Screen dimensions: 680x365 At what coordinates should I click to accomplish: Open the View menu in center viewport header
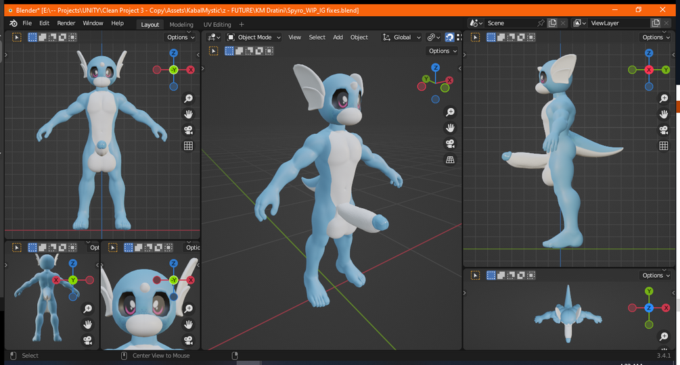tap(294, 37)
